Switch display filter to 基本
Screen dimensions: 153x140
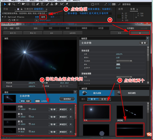click(x=93, y=99)
